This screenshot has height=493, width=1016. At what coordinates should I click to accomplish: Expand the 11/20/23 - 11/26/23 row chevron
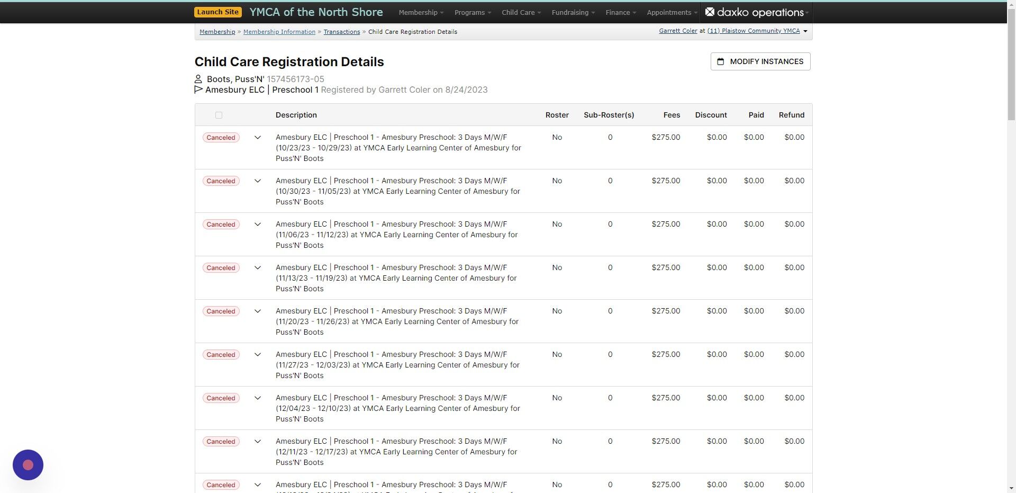258,311
